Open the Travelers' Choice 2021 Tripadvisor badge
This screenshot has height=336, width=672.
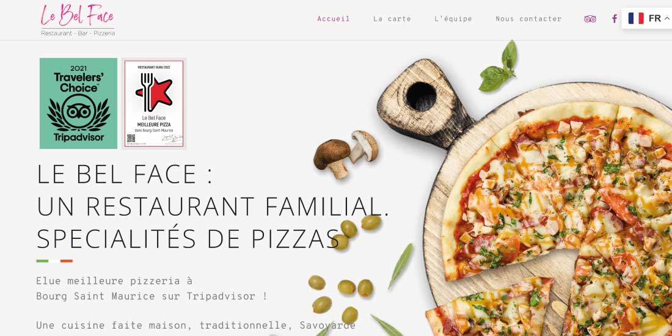[x=78, y=103]
